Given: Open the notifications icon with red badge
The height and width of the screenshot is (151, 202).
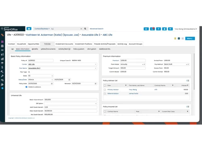Looking at the screenshot, I should pos(152,29).
